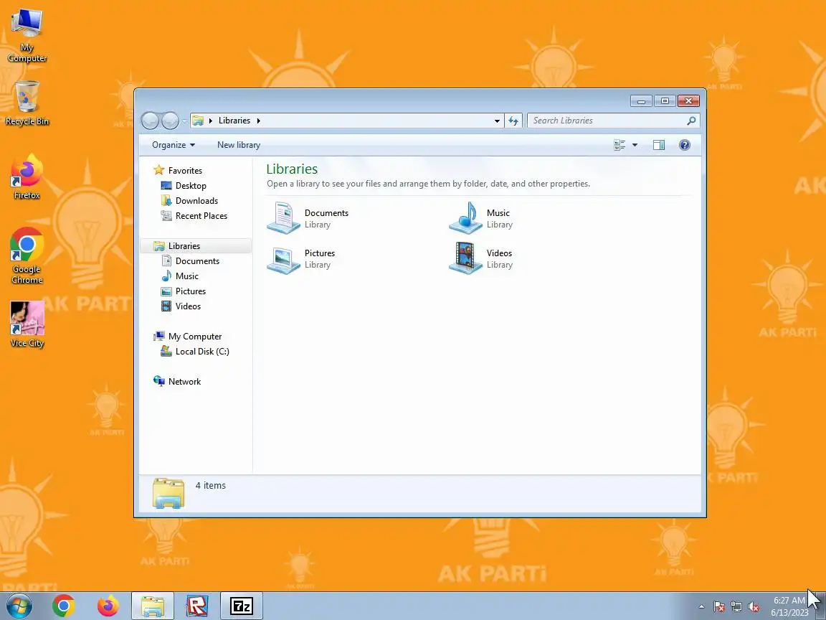
Task: Open the Music library in main pane
Action: click(481, 217)
